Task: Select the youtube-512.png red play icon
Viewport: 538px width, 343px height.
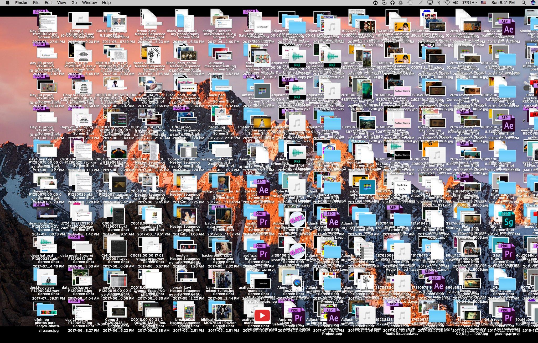Action: [262, 315]
